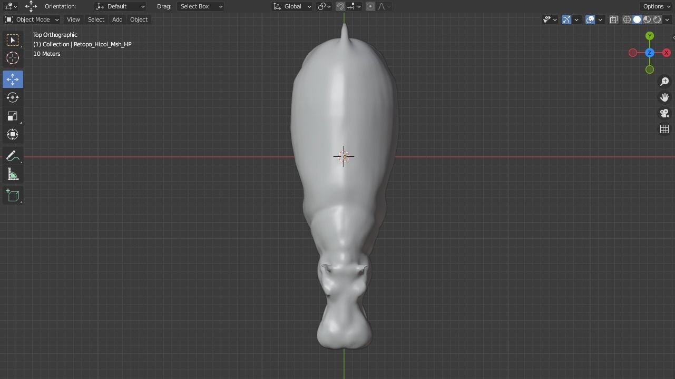The height and width of the screenshot is (379, 675).
Task: Open the editor type selector menu
Action: click(11, 6)
